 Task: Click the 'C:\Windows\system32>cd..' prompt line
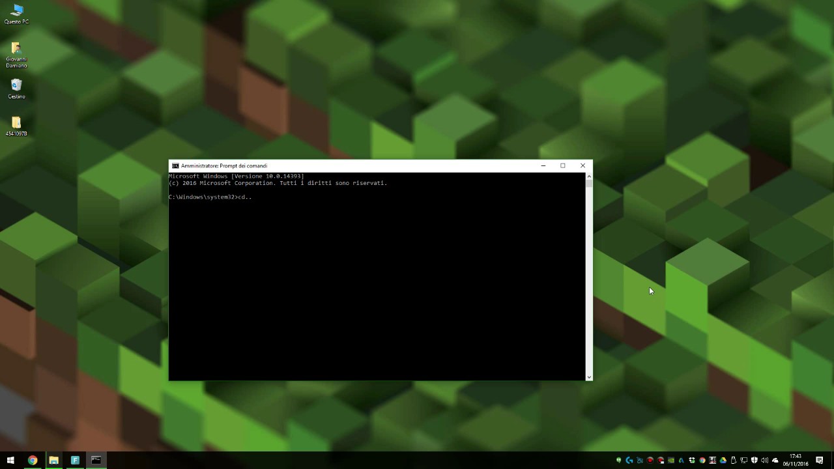pyautogui.click(x=210, y=197)
